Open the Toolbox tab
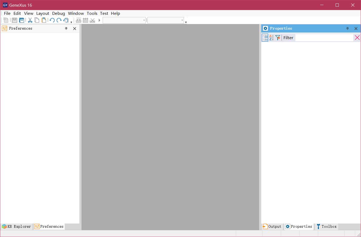Screen dimensions: 361x237 pos(327,226)
